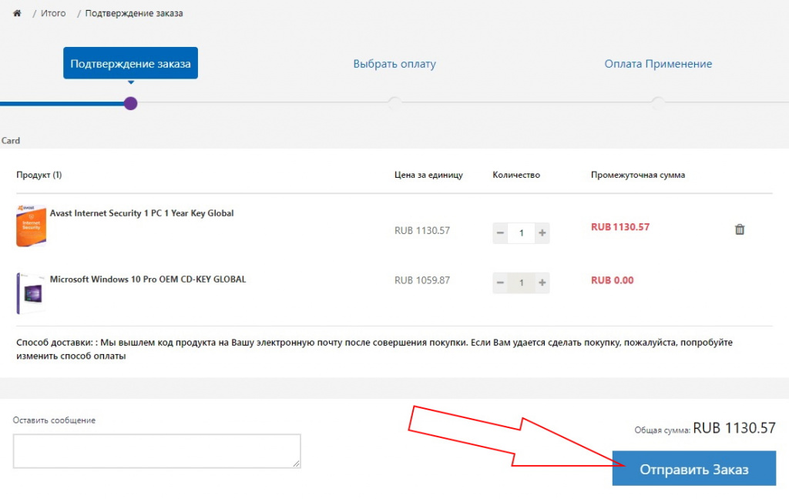This screenshot has width=789, height=502.
Task: Increase Windows 10 Pro quantity
Action: pos(542,283)
